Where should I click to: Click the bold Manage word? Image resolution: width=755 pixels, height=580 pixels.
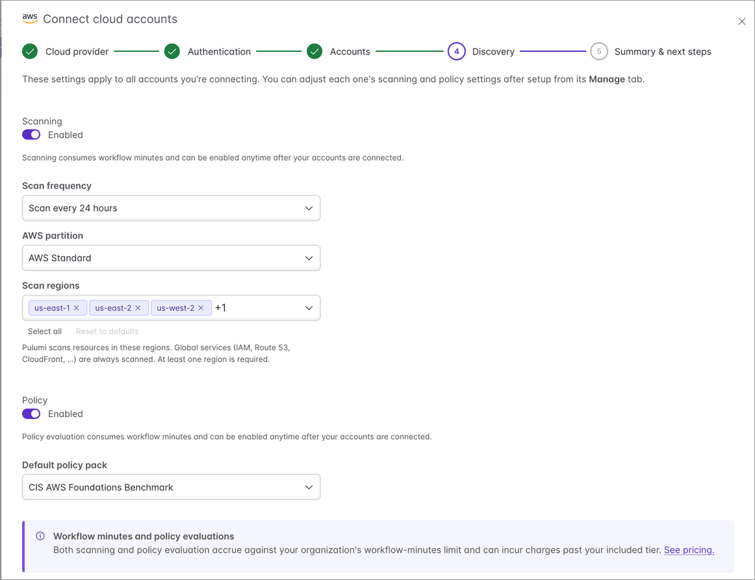[607, 79]
